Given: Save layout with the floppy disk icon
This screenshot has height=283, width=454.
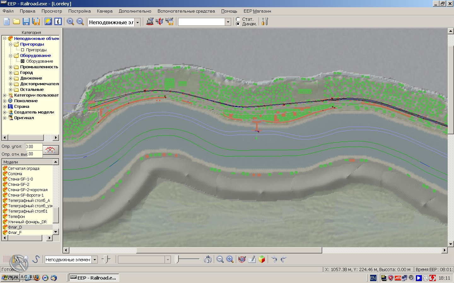Looking at the screenshot, I should [26, 21].
